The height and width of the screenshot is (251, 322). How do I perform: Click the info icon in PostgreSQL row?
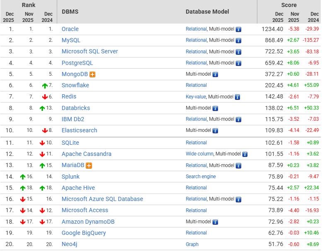tap(238, 63)
